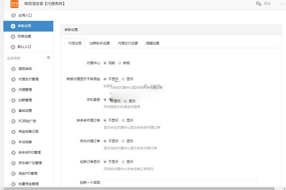Select 旧版 for 代理中心
This screenshot has height=190, width=286.
(105, 63)
